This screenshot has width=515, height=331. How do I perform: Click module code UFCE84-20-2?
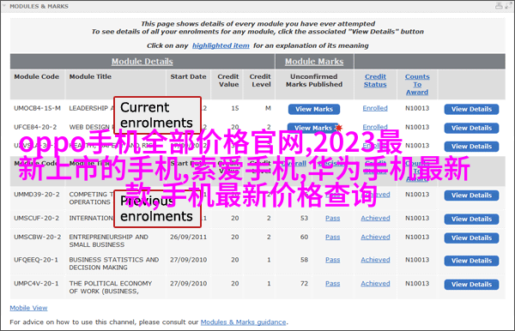tap(35, 127)
